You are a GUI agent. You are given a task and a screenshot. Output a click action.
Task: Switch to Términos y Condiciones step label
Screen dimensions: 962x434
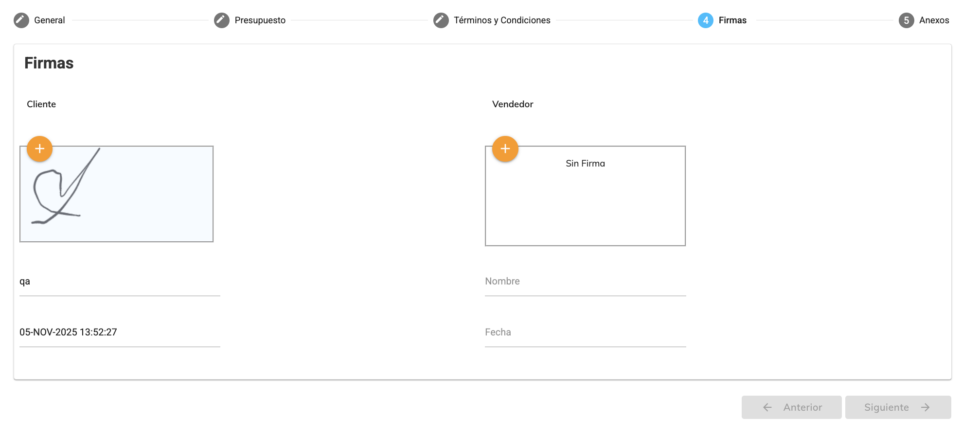[x=502, y=20]
